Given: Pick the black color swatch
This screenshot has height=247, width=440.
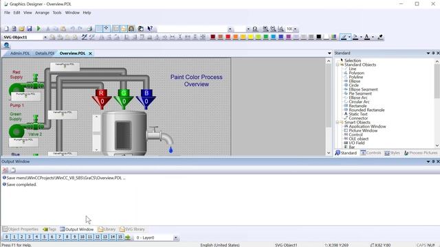Looking at the screenshot, I should pos(318,37).
